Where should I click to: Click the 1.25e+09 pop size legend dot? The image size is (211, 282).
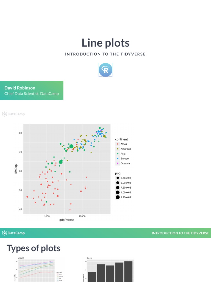(x=118, y=197)
